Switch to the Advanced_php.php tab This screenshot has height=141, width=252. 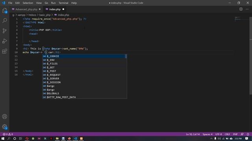pyautogui.click(x=26, y=9)
